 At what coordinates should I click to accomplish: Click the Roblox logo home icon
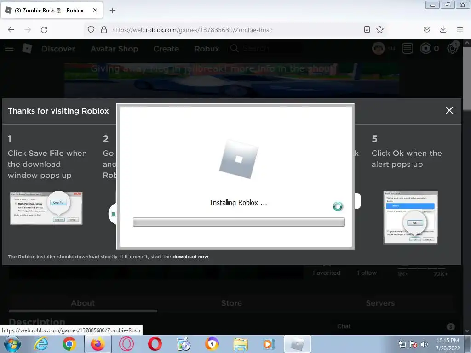pos(27,48)
